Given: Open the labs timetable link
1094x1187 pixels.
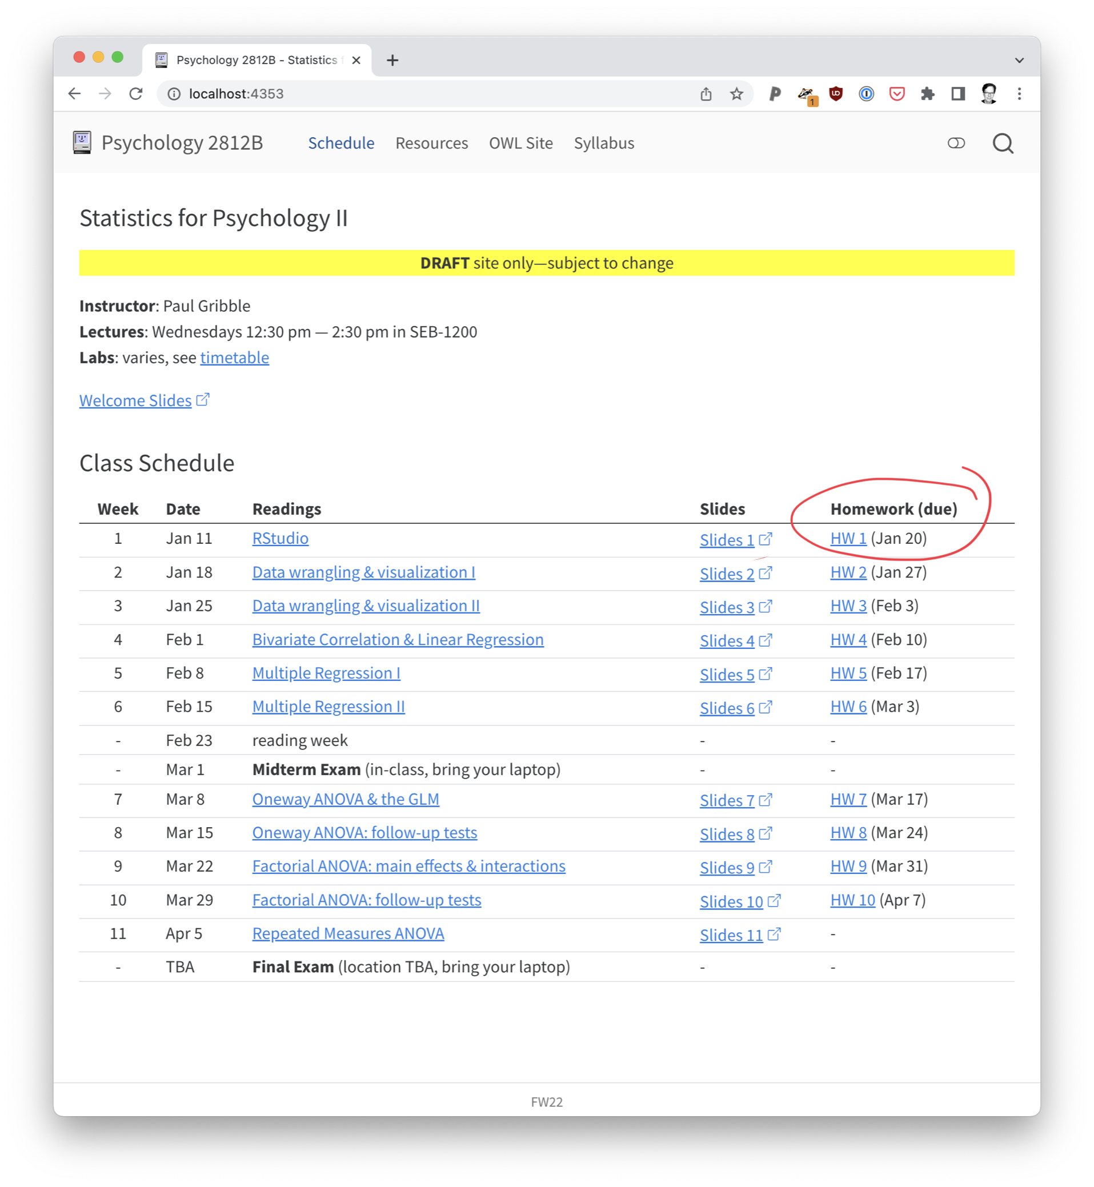Looking at the screenshot, I should click(234, 358).
